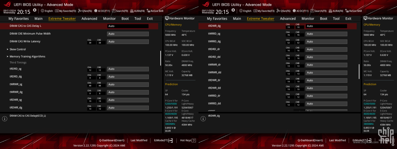Switch to Main tab in left screen

(39, 18)
